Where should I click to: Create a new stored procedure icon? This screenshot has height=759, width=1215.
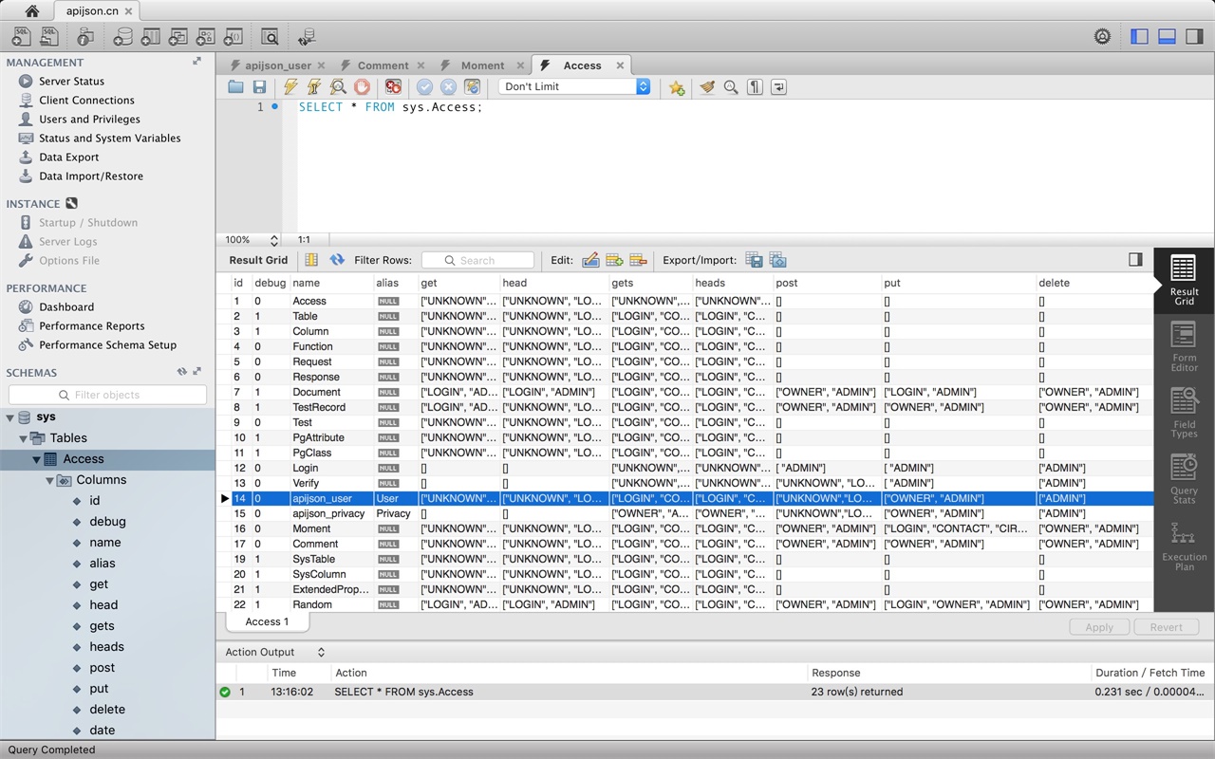click(x=205, y=37)
